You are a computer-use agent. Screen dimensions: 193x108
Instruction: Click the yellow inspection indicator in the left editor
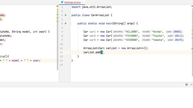click(57, 6)
